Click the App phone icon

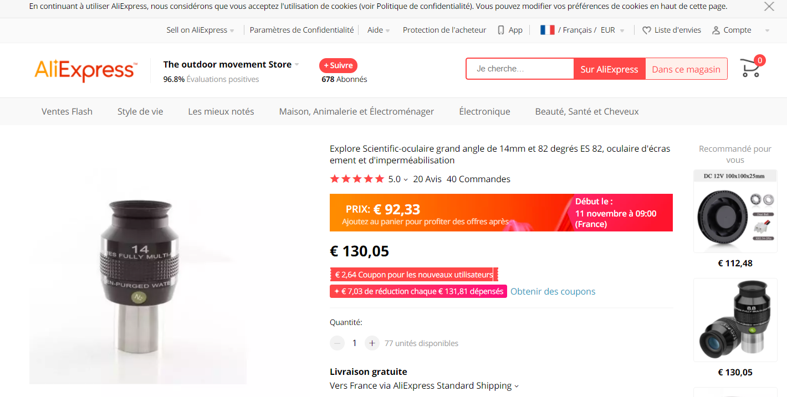click(x=501, y=30)
